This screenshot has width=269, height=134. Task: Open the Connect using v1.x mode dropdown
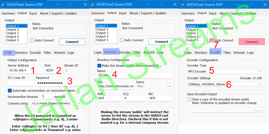(56, 103)
